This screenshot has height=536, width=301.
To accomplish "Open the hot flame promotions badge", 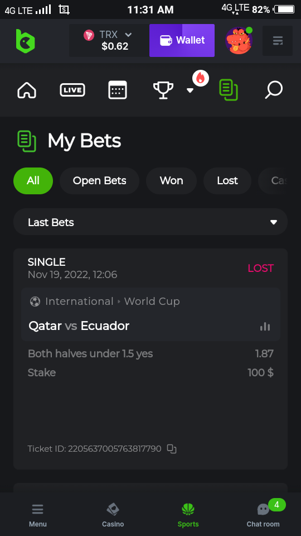I will (x=200, y=78).
